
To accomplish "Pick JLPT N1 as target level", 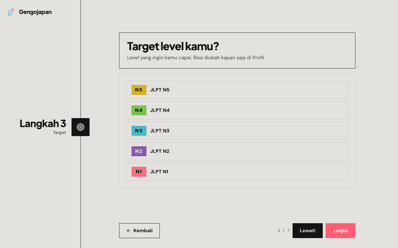I will [237, 172].
